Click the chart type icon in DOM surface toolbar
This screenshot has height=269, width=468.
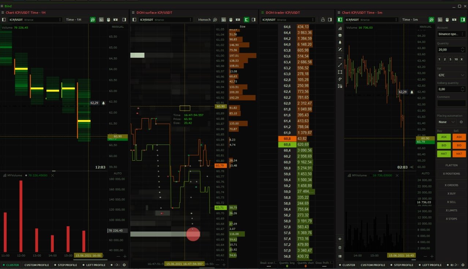coord(238,19)
